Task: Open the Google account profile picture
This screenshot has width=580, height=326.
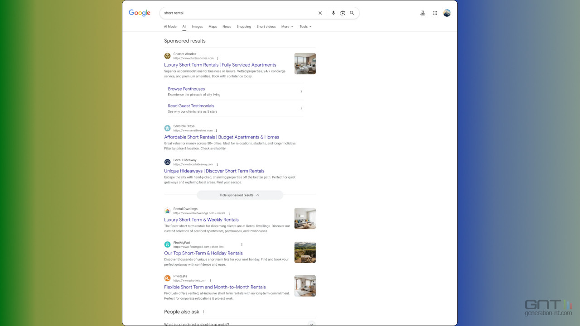Action: [447, 13]
